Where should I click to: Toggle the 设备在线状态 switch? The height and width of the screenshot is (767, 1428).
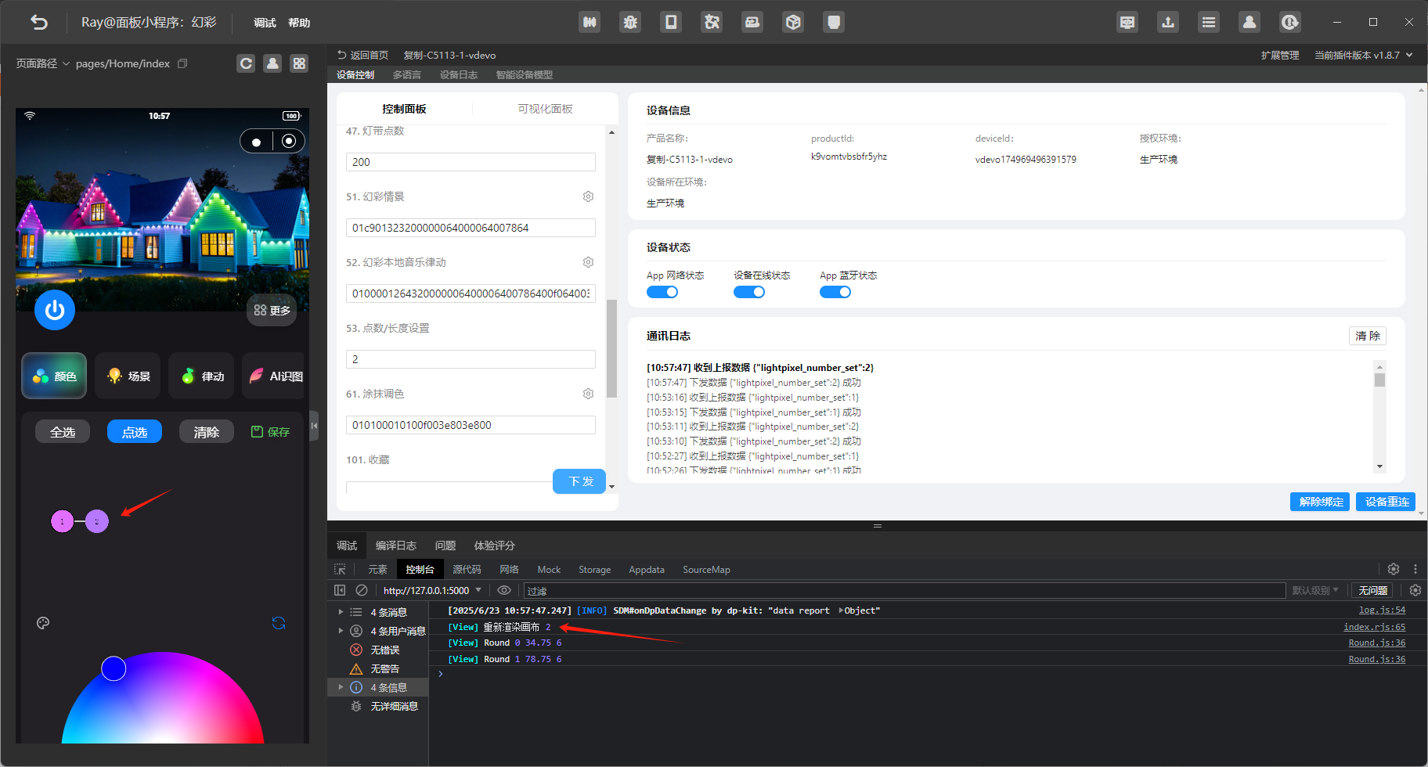coord(748,292)
